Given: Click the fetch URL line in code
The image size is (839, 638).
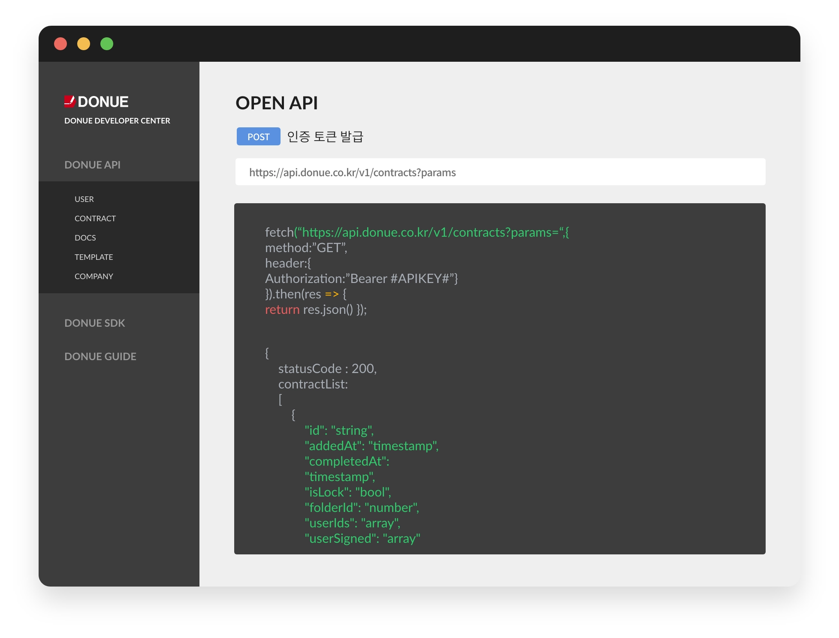Looking at the screenshot, I should (x=417, y=232).
